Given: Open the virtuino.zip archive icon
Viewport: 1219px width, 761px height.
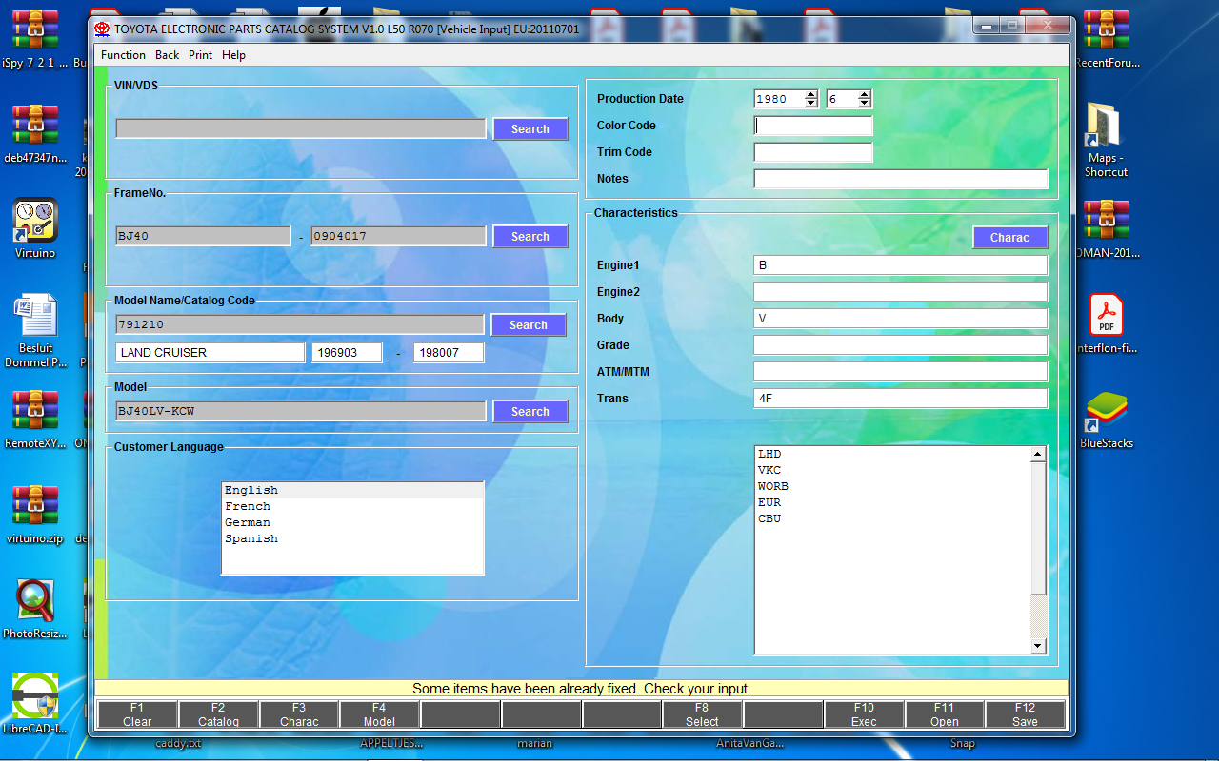Looking at the screenshot, I should pyautogui.click(x=35, y=514).
